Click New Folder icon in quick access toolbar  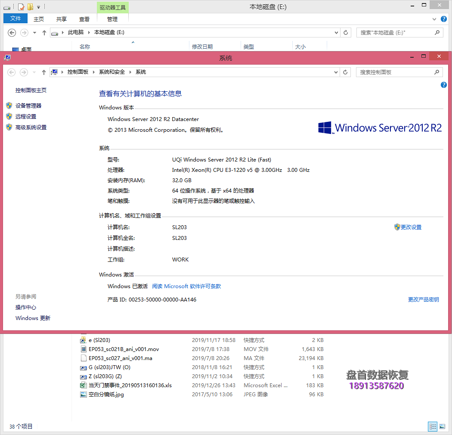click(30, 6)
